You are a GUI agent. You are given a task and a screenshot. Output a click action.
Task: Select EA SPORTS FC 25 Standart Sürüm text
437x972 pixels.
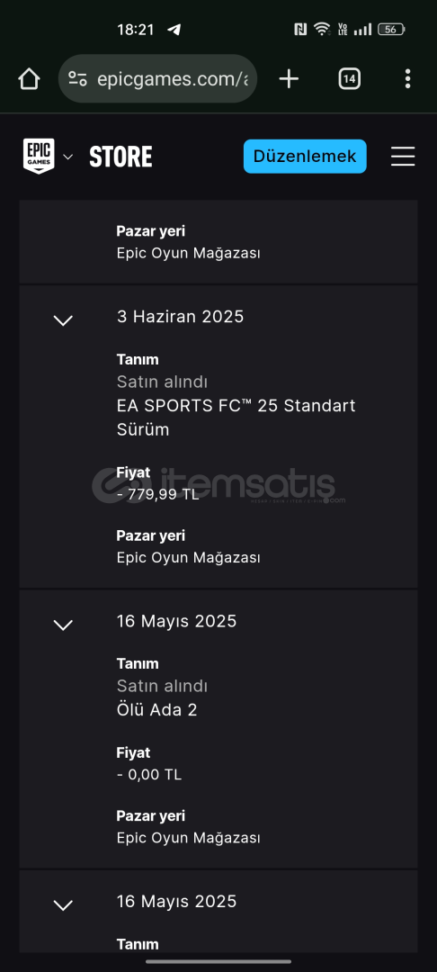(236, 418)
